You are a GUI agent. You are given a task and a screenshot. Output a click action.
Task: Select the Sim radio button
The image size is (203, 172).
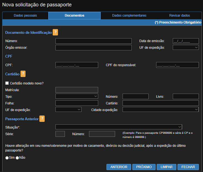tap(7, 158)
